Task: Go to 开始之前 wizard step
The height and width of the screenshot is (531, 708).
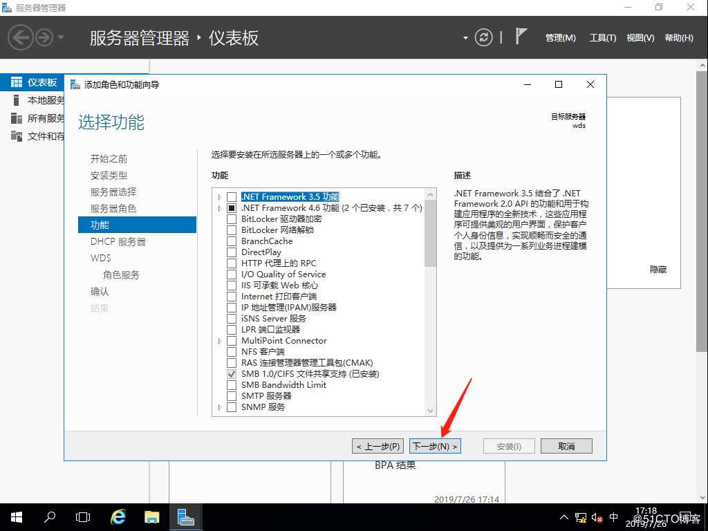Action: click(109, 159)
